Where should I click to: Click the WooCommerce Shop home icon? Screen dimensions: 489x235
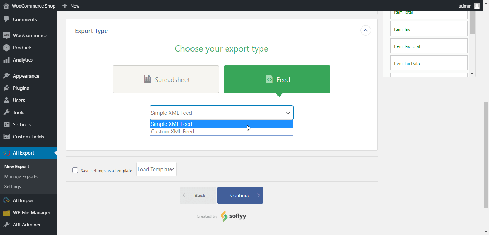(x=6, y=6)
